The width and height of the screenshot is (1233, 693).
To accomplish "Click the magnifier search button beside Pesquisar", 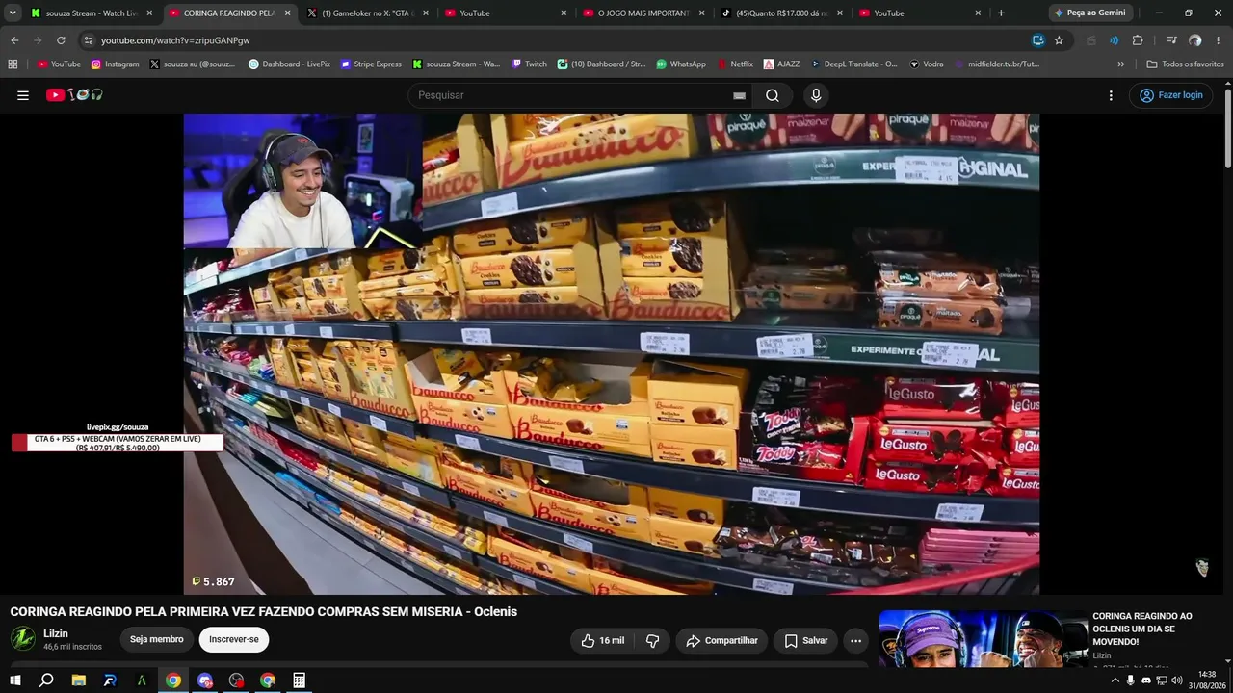I will [x=773, y=95].
